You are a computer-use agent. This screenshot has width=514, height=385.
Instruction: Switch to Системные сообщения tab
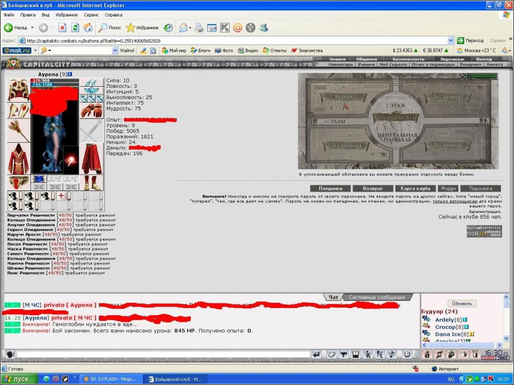click(x=377, y=297)
